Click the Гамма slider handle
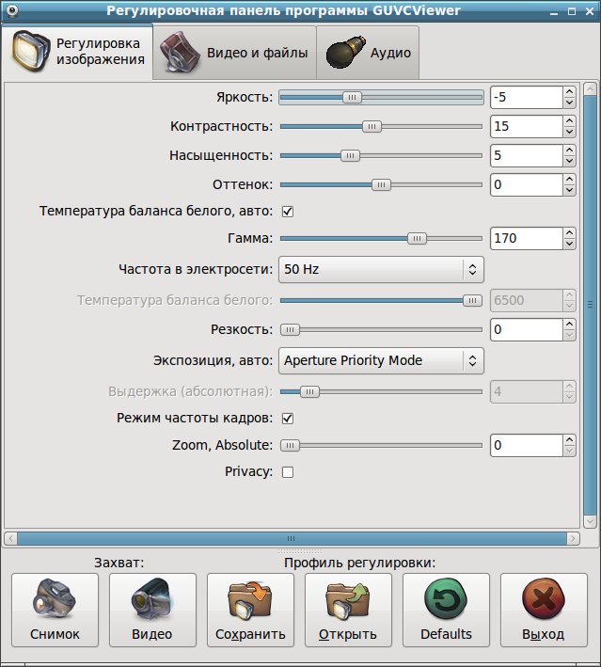 pyautogui.click(x=417, y=239)
